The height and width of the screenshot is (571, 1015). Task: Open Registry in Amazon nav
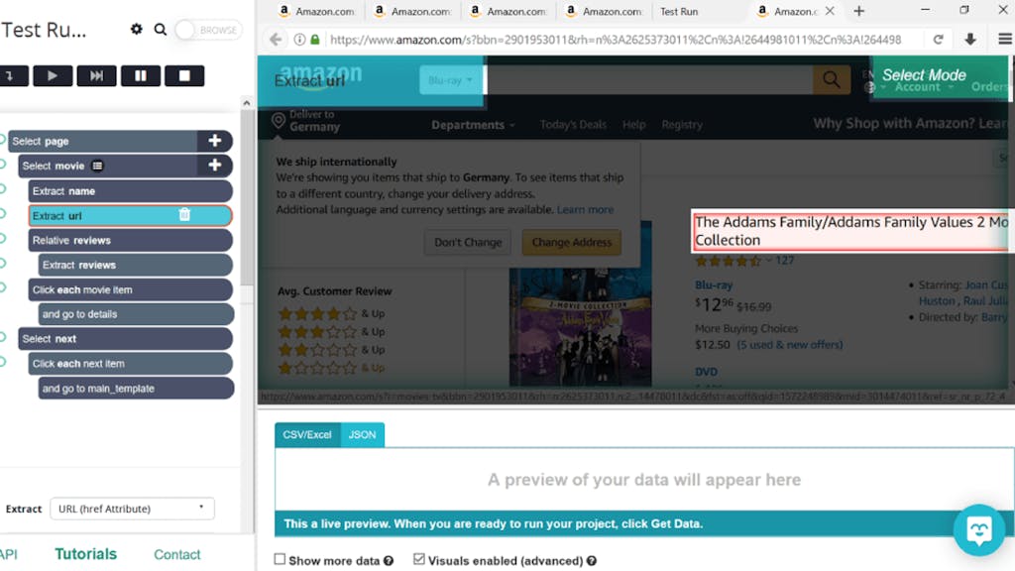(x=682, y=124)
